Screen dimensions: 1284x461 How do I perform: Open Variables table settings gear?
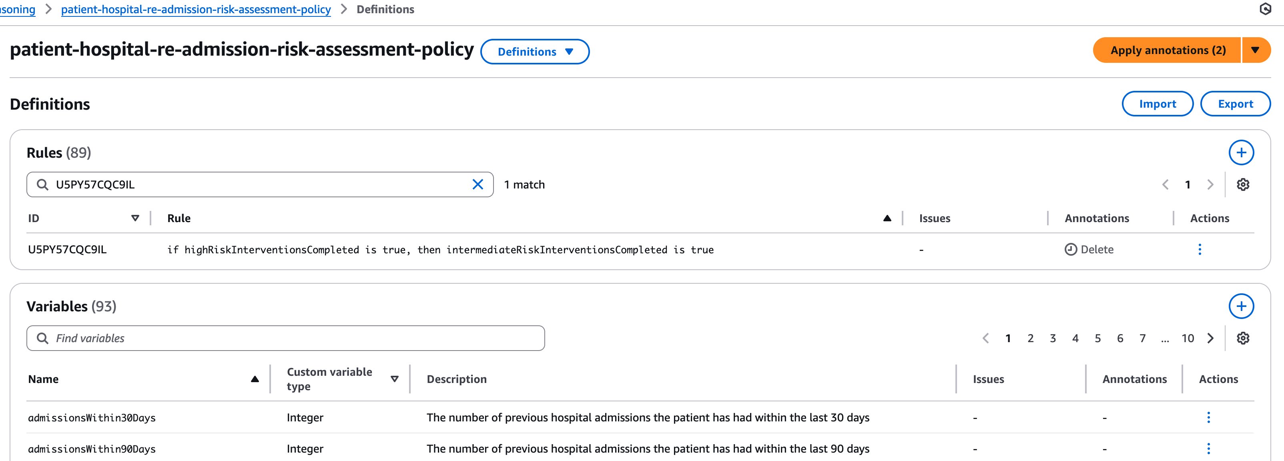click(1243, 339)
